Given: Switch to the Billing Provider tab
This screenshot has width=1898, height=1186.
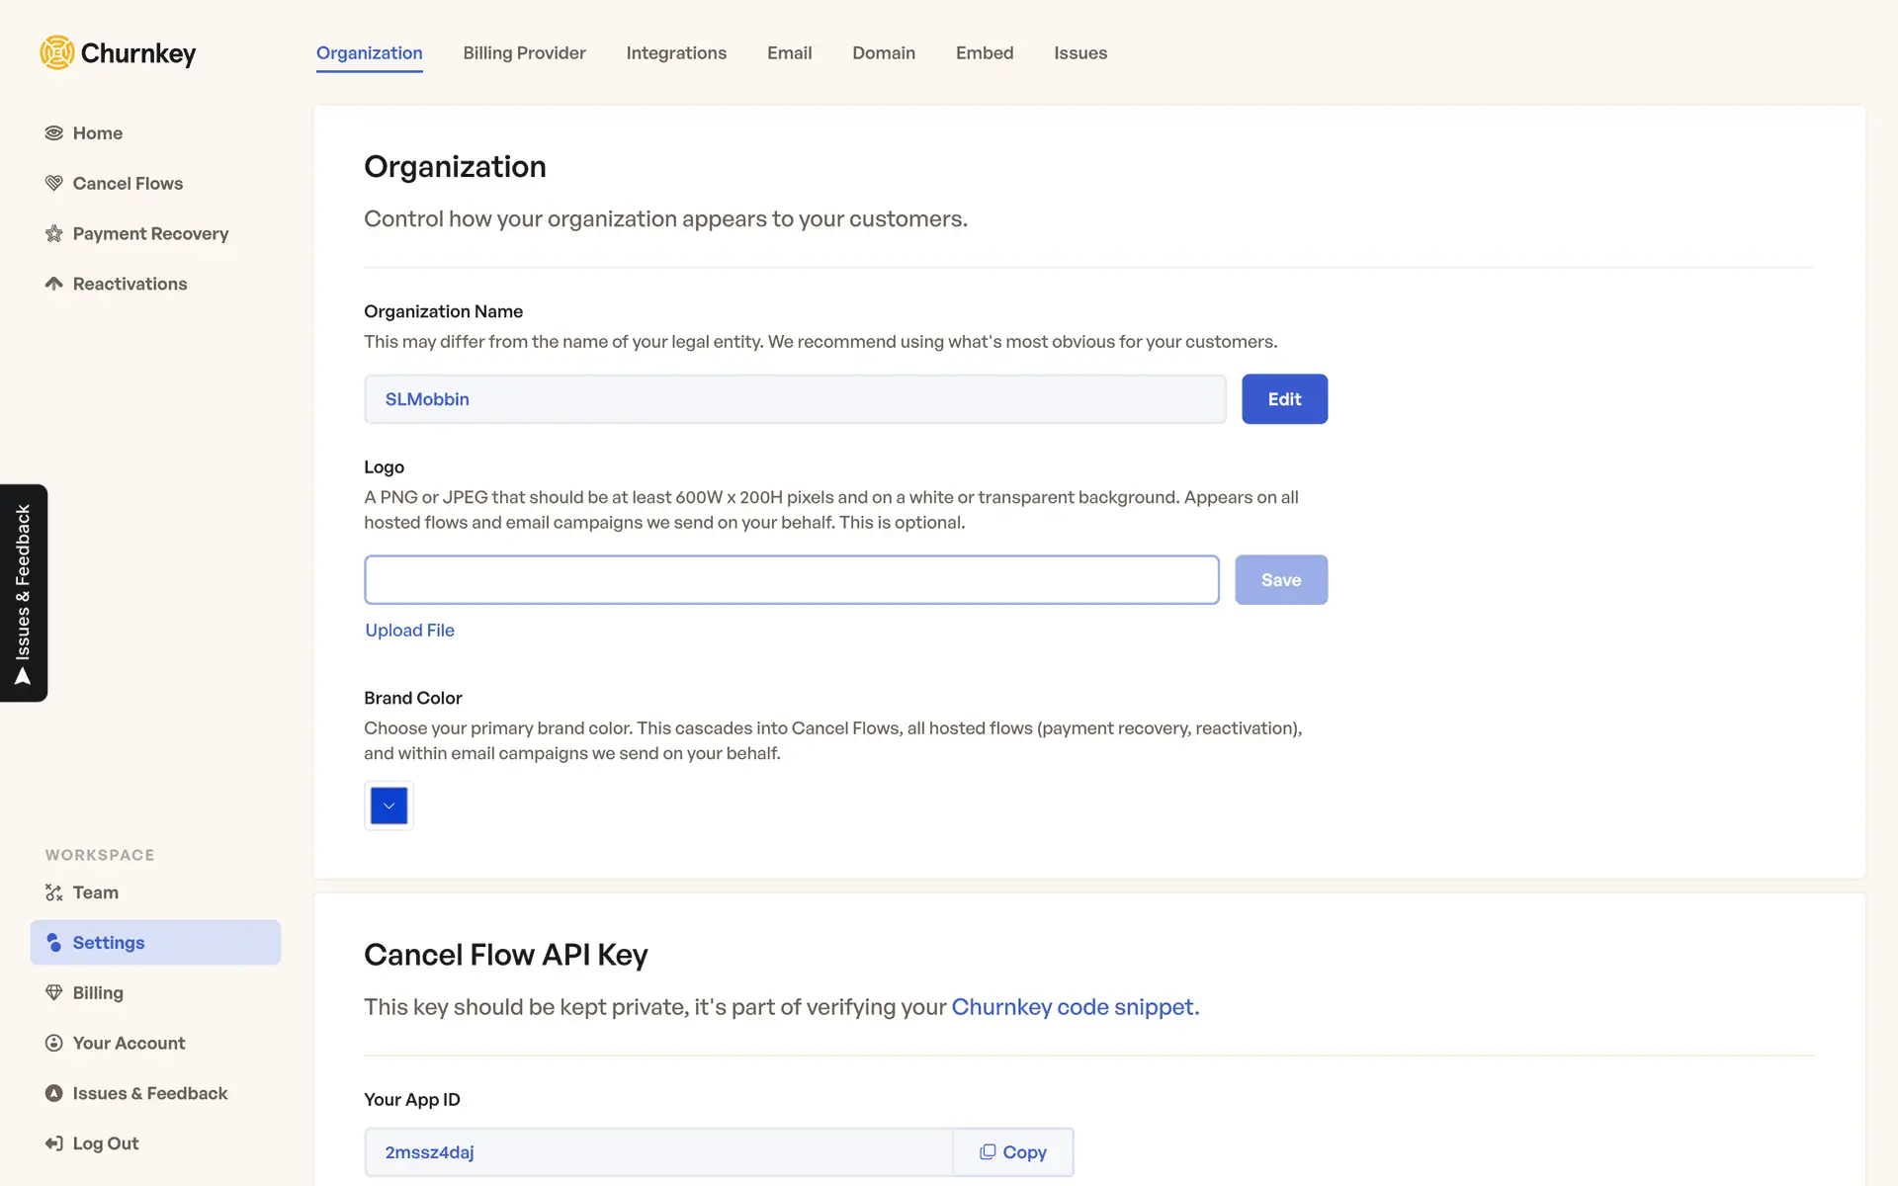Looking at the screenshot, I should tap(524, 53).
